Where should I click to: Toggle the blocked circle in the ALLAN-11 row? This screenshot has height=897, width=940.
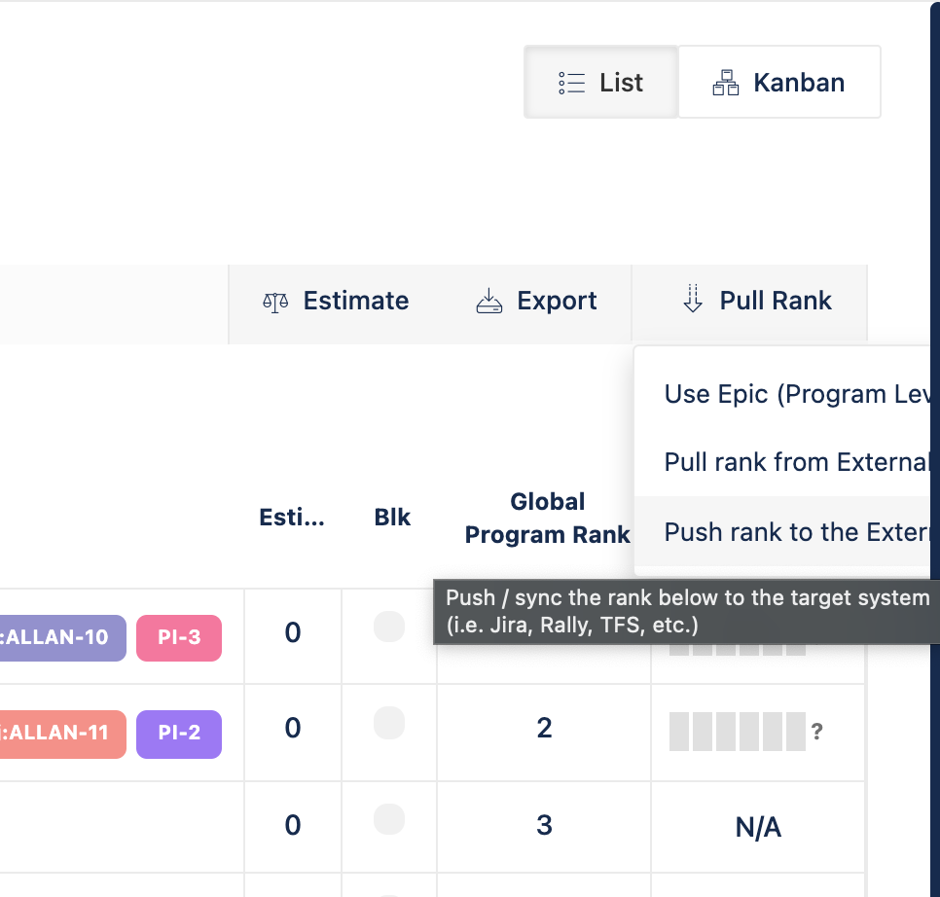point(389,723)
